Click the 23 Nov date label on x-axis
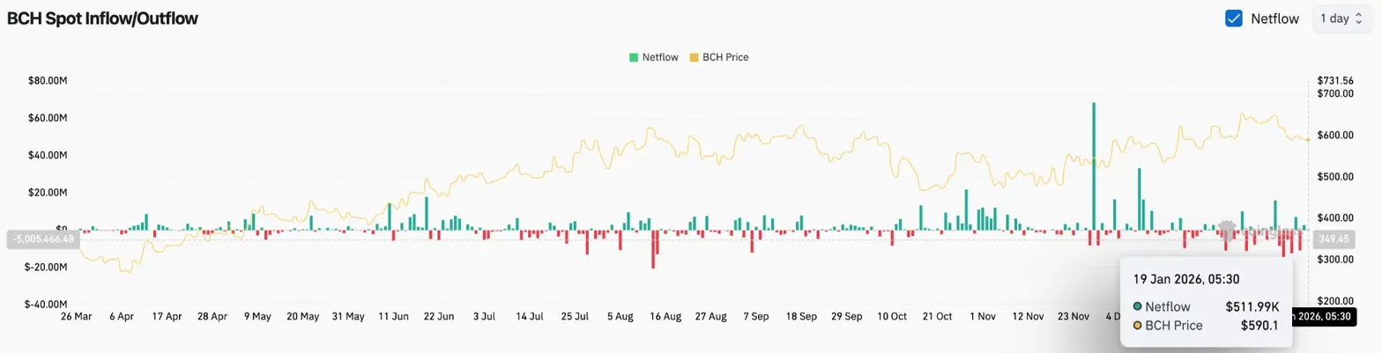 point(1074,316)
